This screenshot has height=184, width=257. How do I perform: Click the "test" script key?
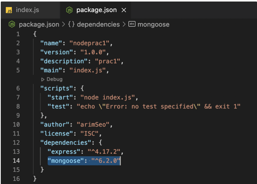tap(58, 106)
